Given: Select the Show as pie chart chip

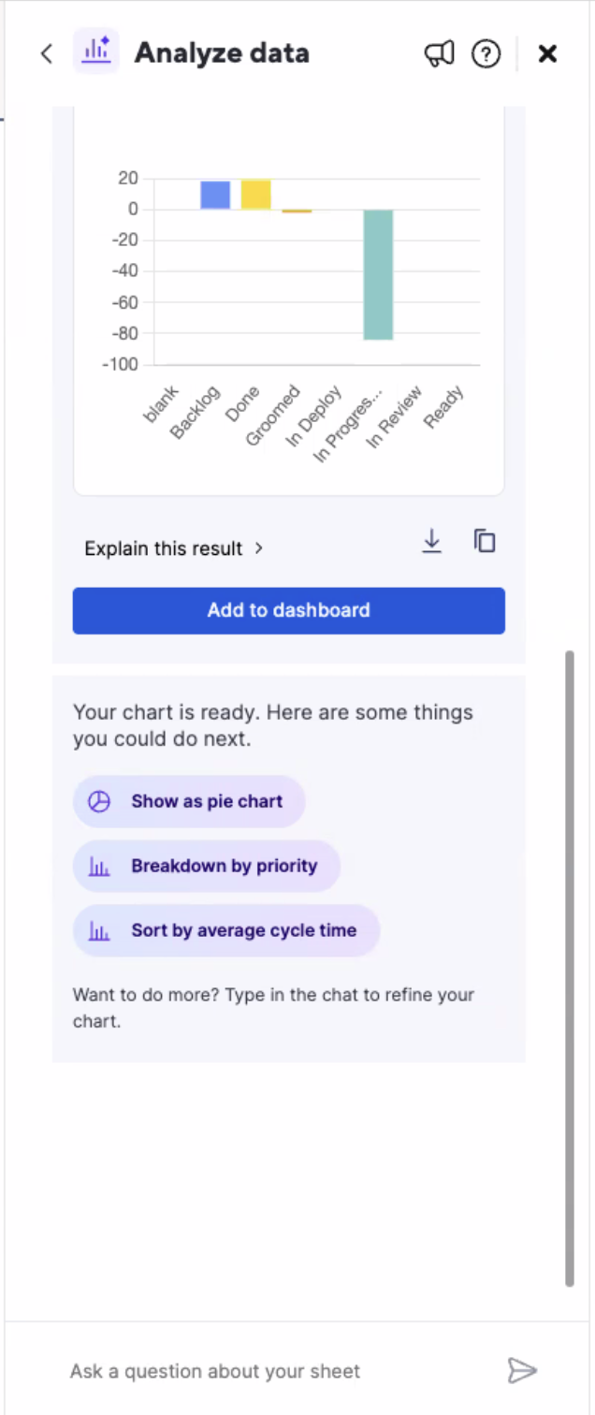Looking at the screenshot, I should pyautogui.click(x=189, y=801).
